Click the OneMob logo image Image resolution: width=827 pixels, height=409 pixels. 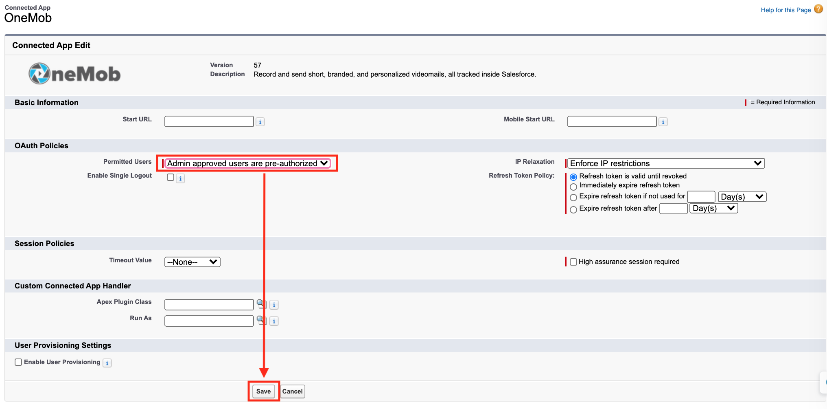tap(74, 74)
